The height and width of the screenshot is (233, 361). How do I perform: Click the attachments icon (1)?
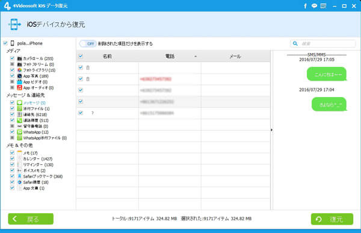point(20,108)
